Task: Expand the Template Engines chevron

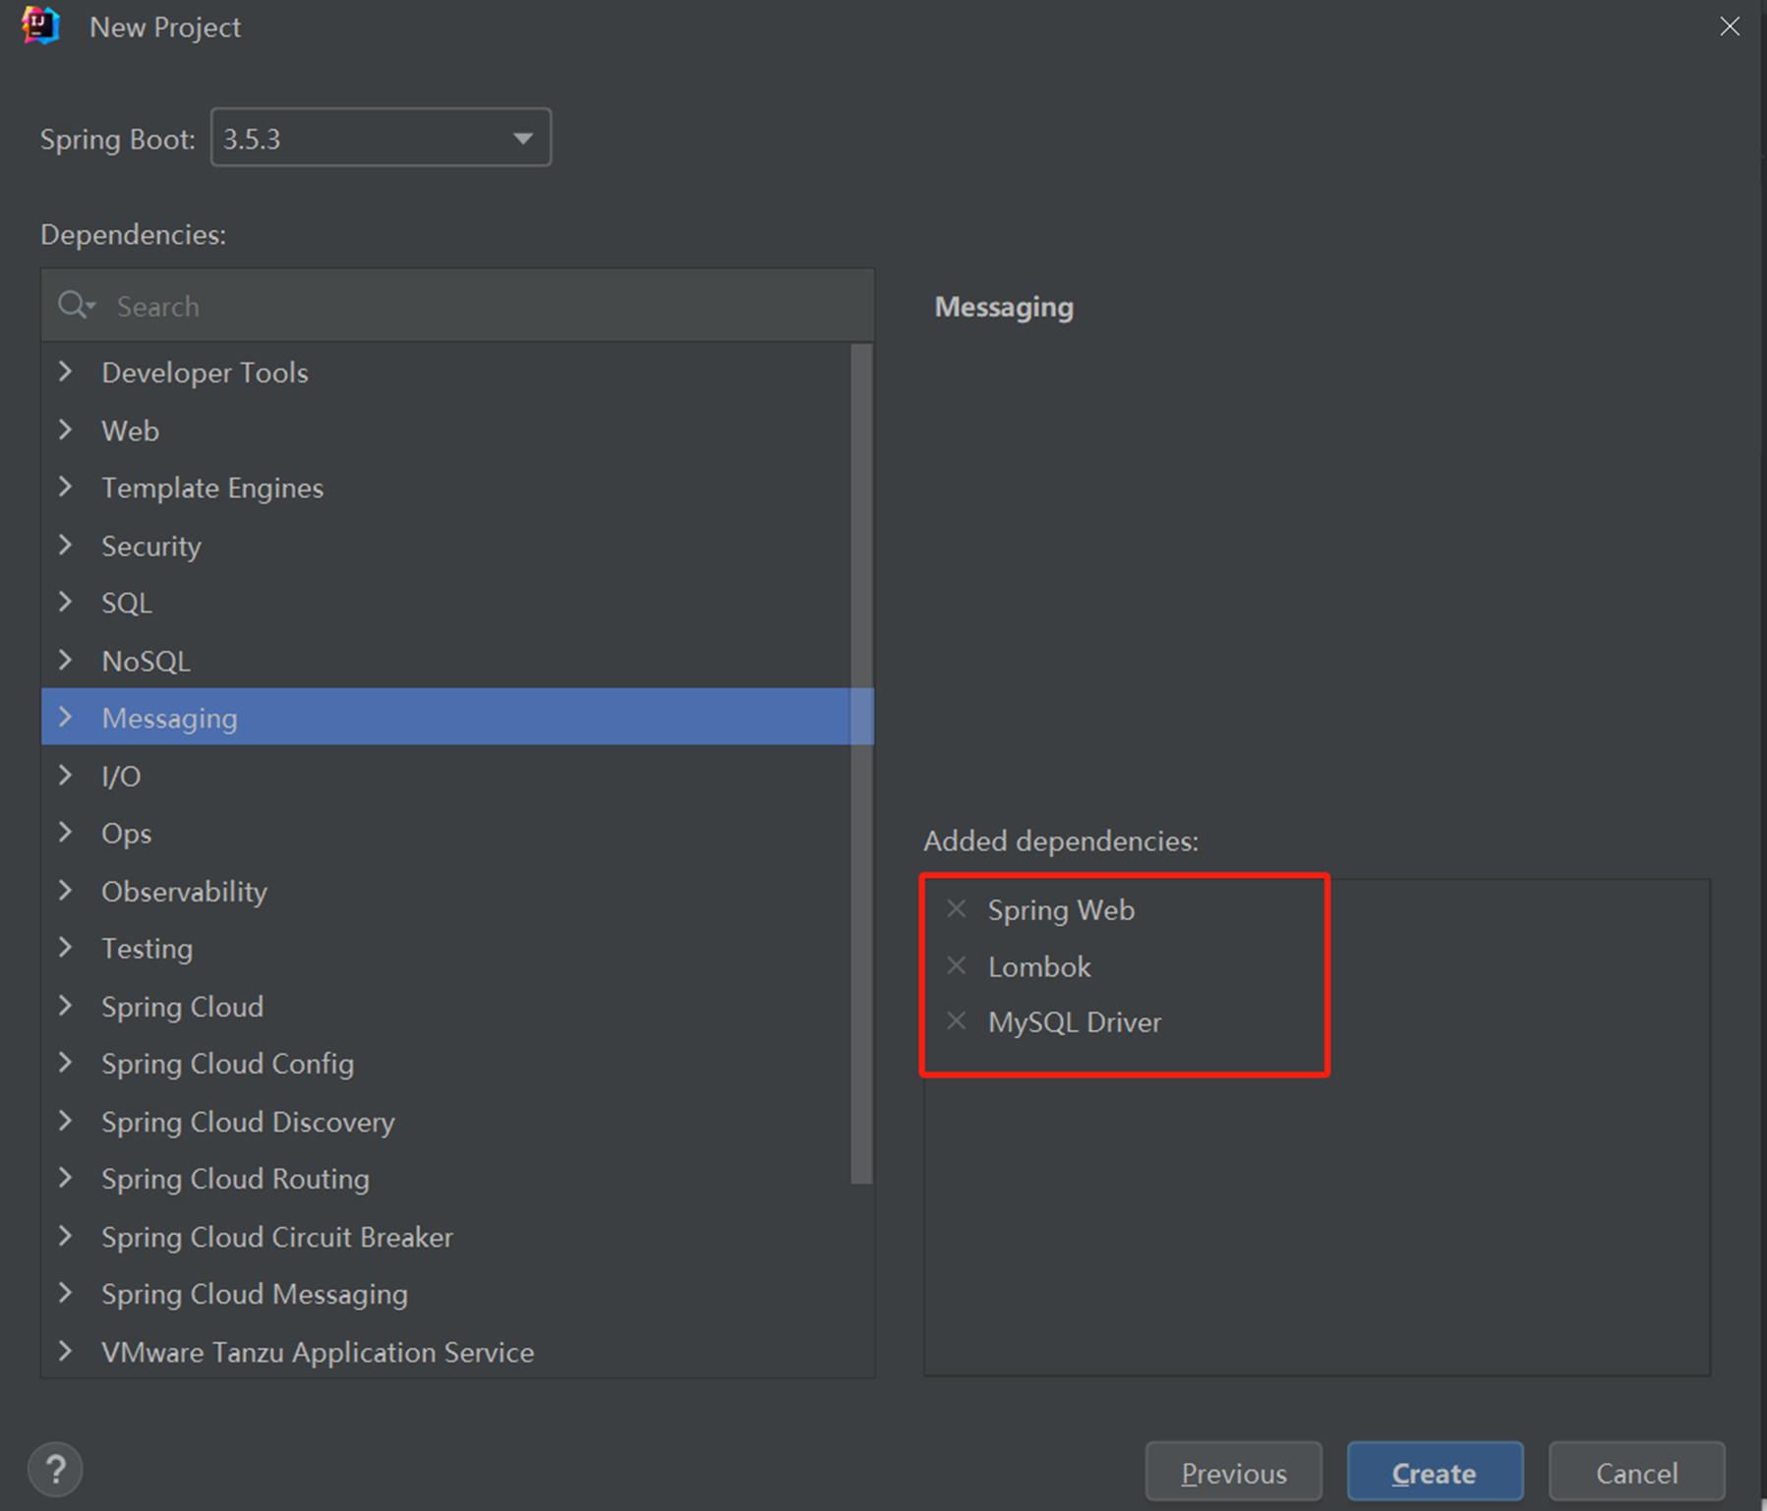Action: (x=66, y=487)
